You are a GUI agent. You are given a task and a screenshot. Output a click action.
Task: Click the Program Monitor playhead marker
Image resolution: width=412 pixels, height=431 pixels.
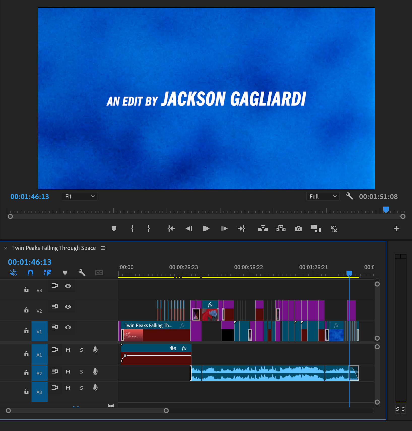pyautogui.click(x=386, y=209)
